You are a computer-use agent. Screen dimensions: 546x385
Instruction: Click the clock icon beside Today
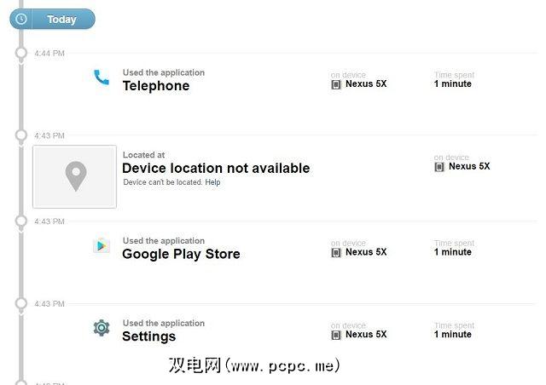(x=21, y=19)
